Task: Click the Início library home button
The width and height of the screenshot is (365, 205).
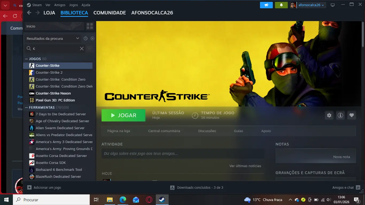Action: pyautogui.click(x=54, y=26)
